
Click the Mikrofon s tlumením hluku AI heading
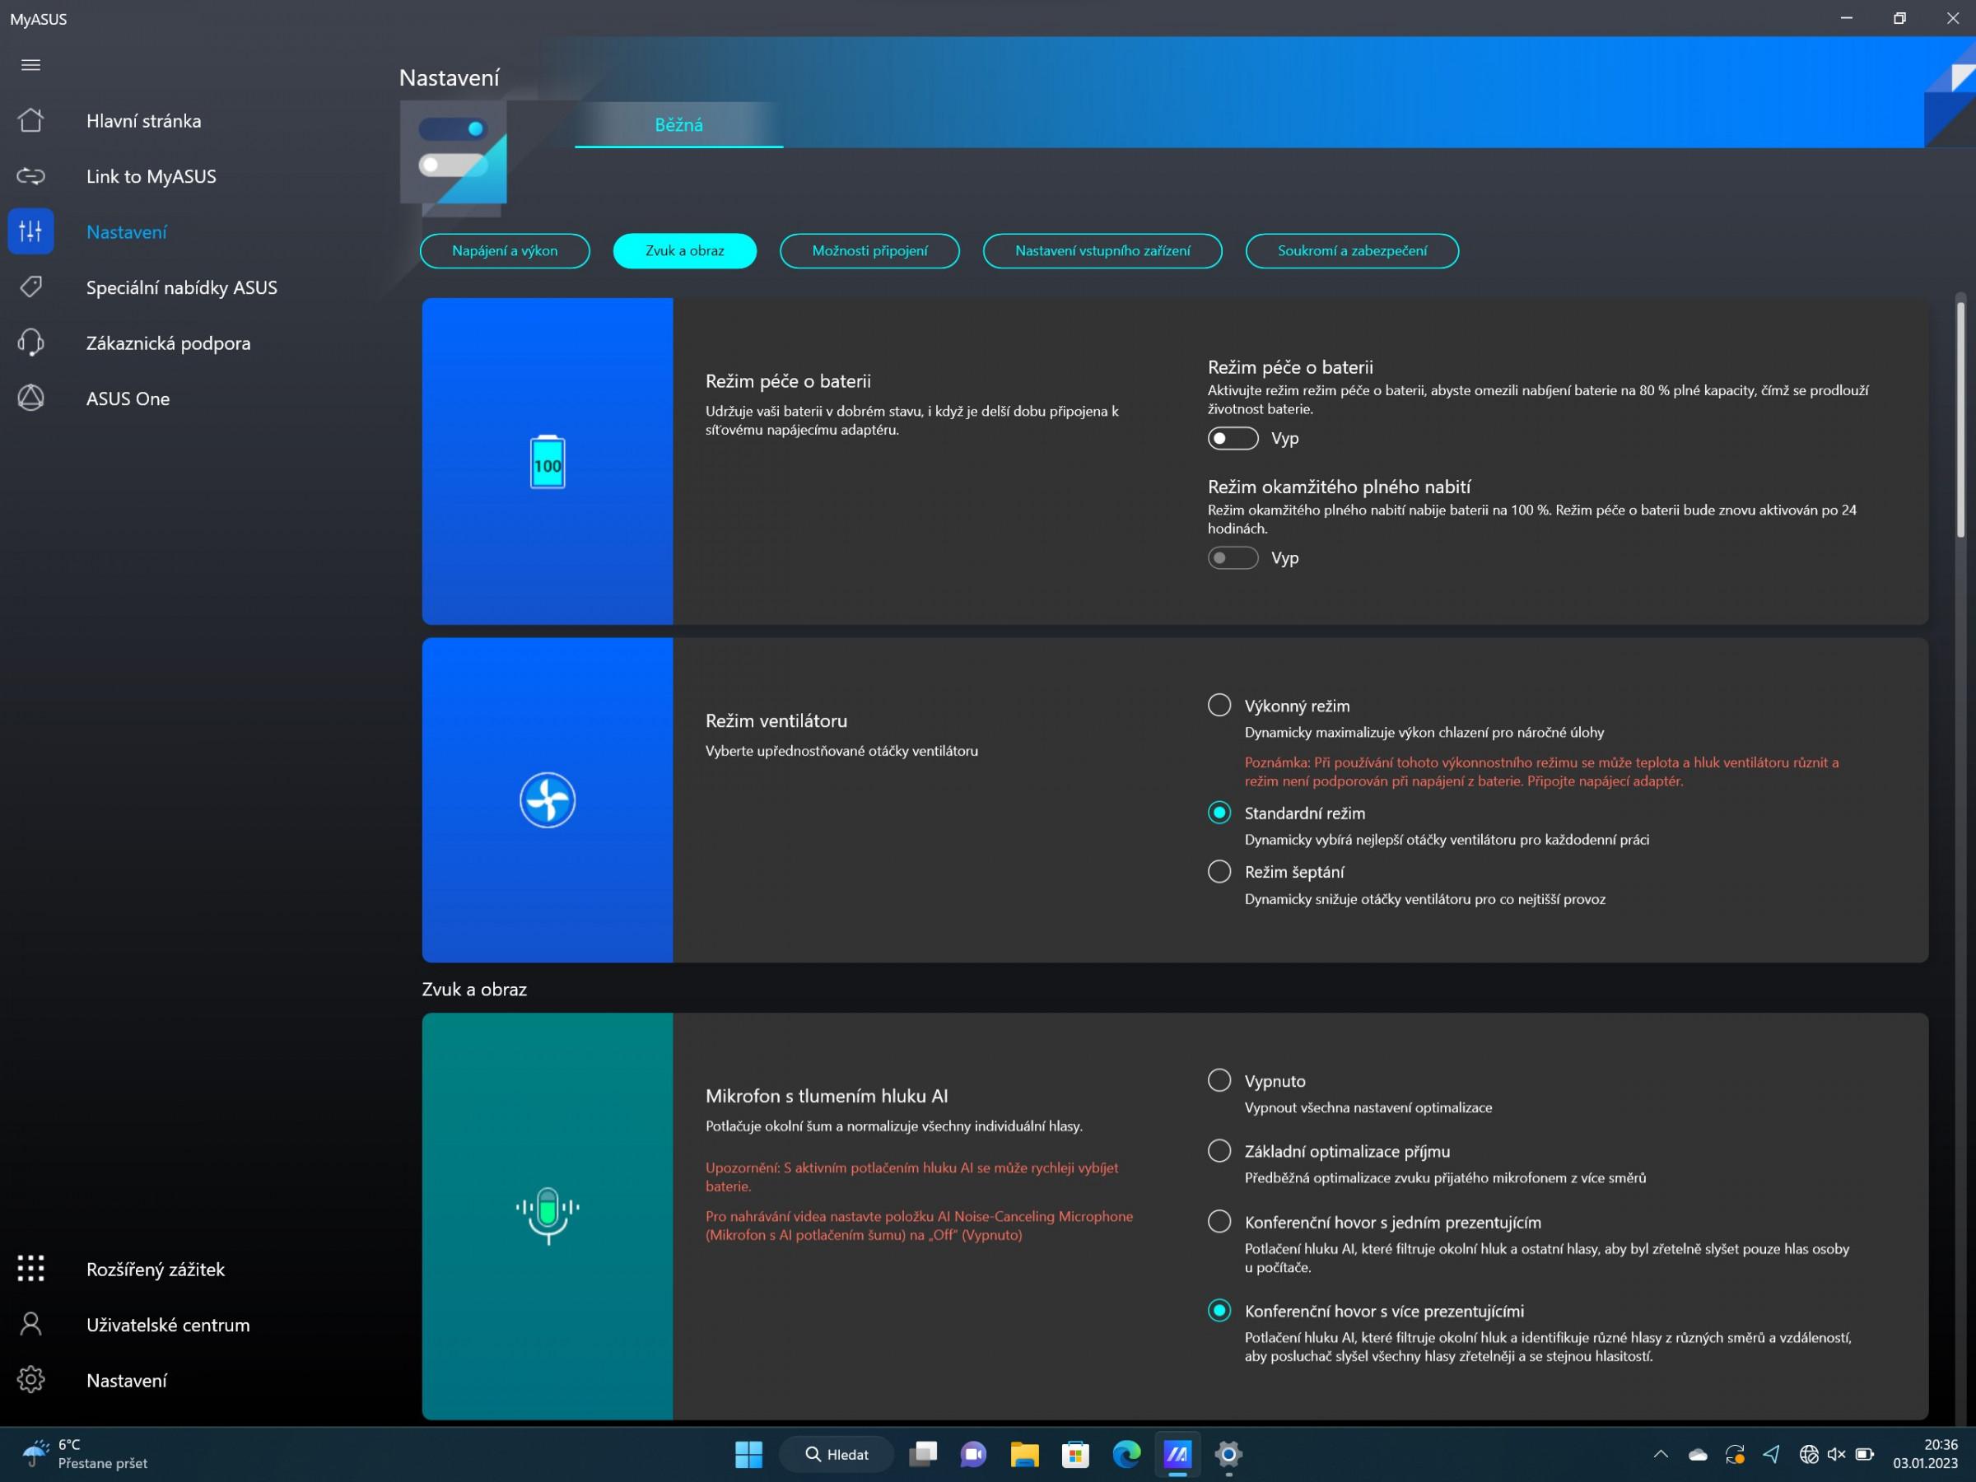point(827,1095)
